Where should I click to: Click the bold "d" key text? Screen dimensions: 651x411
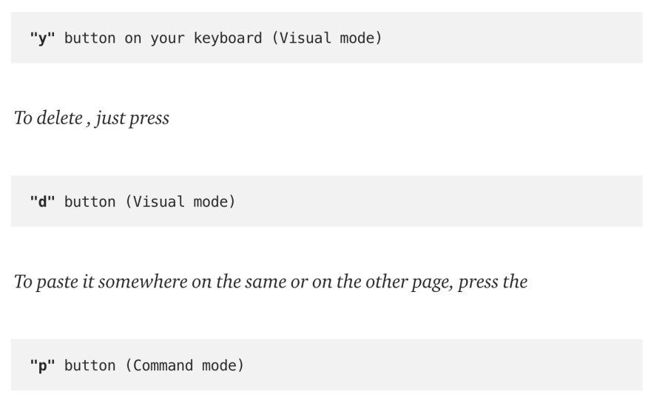(42, 202)
